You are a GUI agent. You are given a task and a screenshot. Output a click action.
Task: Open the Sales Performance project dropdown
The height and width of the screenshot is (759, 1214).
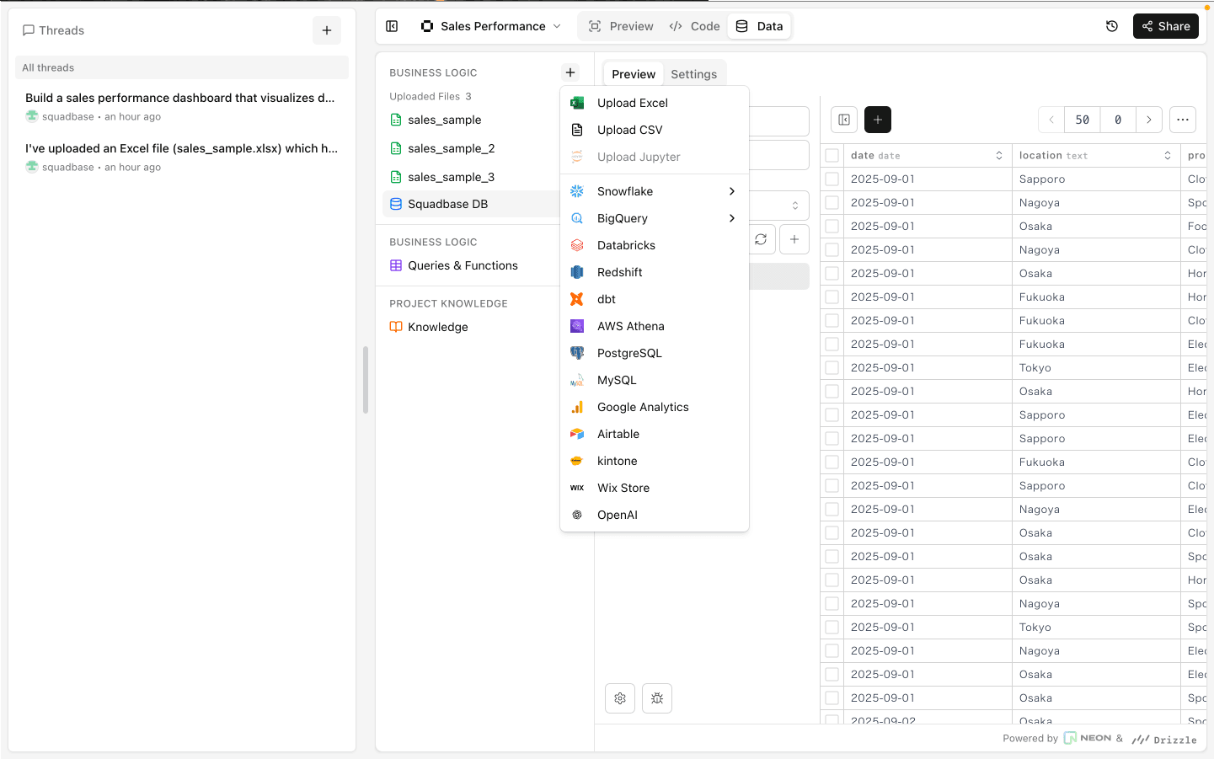(492, 26)
